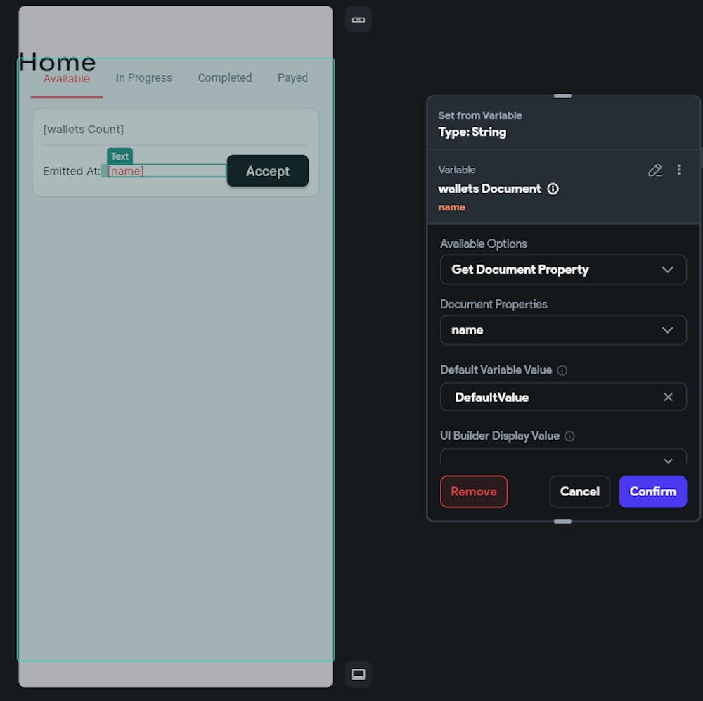703x701 pixels.
Task: Toggle the app bar icon above the canvas
Action: 359,20
